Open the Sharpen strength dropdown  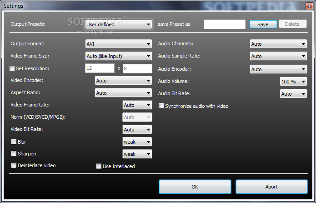[x=137, y=154]
